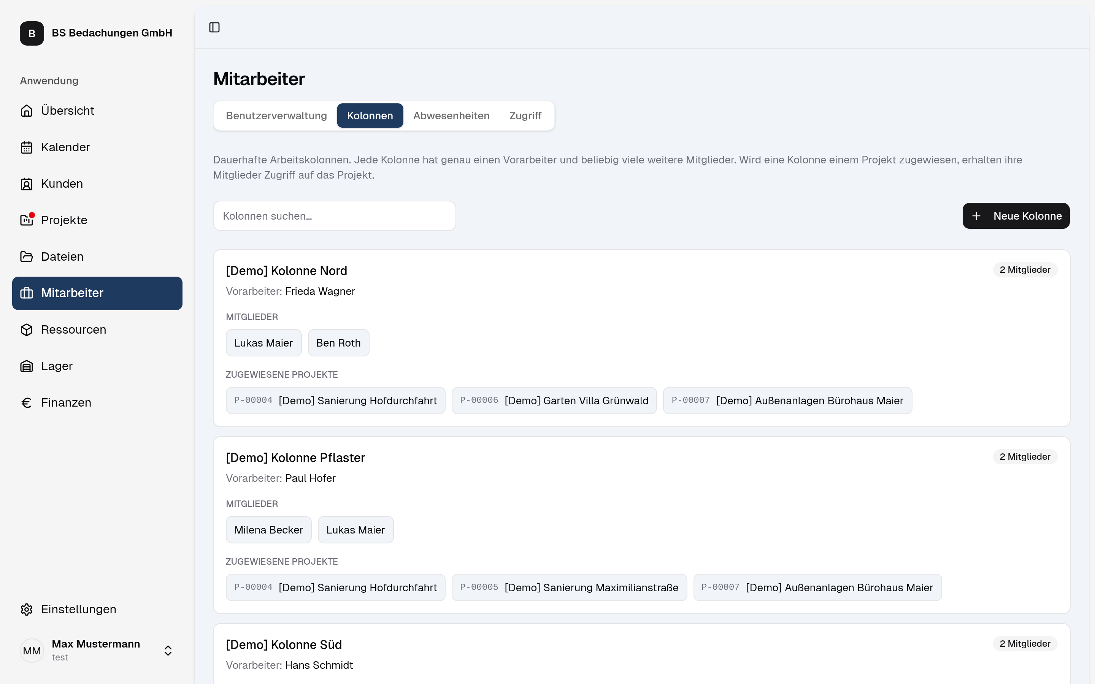Viewport: 1095px width, 684px height.
Task: Click Lukas Maier chip in Kolonne Pflaster
Action: [355, 530]
